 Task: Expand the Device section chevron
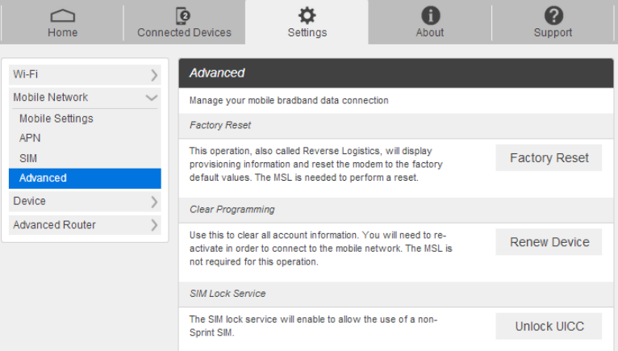[x=153, y=202]
